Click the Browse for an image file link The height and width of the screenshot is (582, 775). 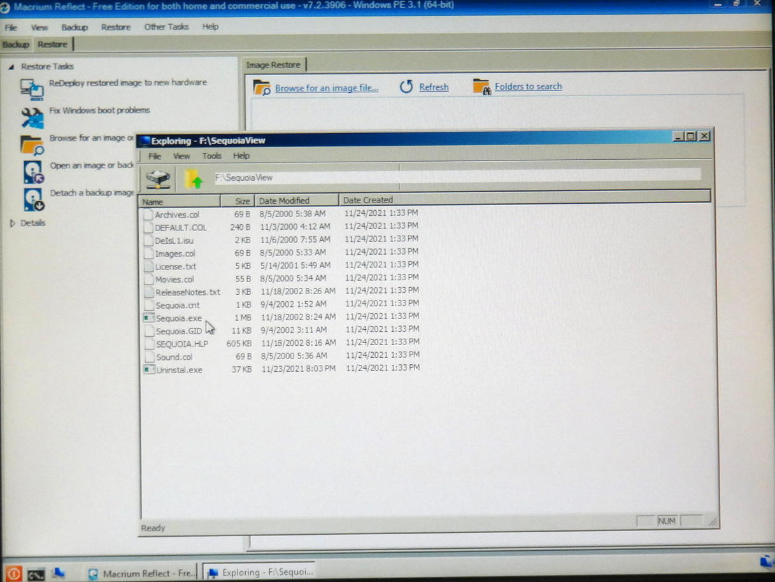tap(327, 88)
